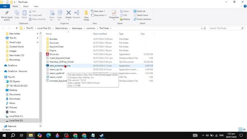Select OneDrive - Personal in navigation pane
The width and height of the screenshot is (247, 139).
(17, 71)
